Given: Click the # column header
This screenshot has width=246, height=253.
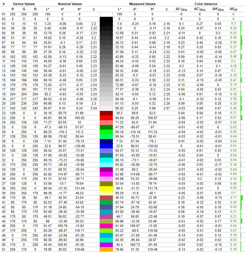Looking at the screenshot, I should click(4, 4).
